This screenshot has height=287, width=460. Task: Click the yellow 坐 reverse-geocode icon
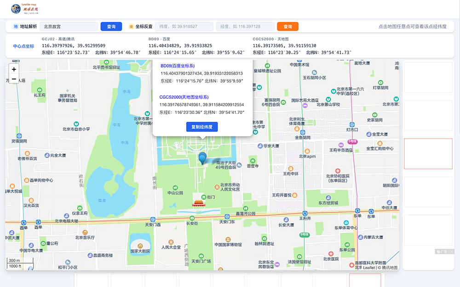point(131,26)
